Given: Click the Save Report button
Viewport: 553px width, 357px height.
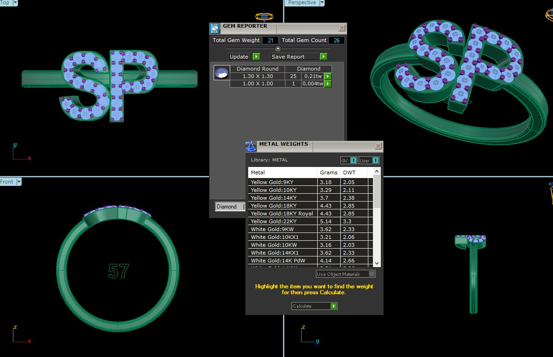Looking at the screenshot, I should point(298,57).
